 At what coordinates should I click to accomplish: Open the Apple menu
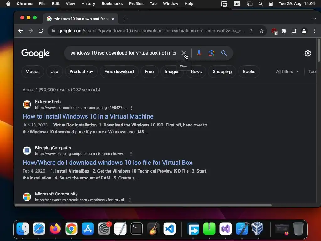tap(8, 3)
